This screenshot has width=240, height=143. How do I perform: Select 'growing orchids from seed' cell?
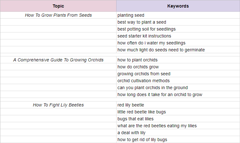tap(178, 74)
